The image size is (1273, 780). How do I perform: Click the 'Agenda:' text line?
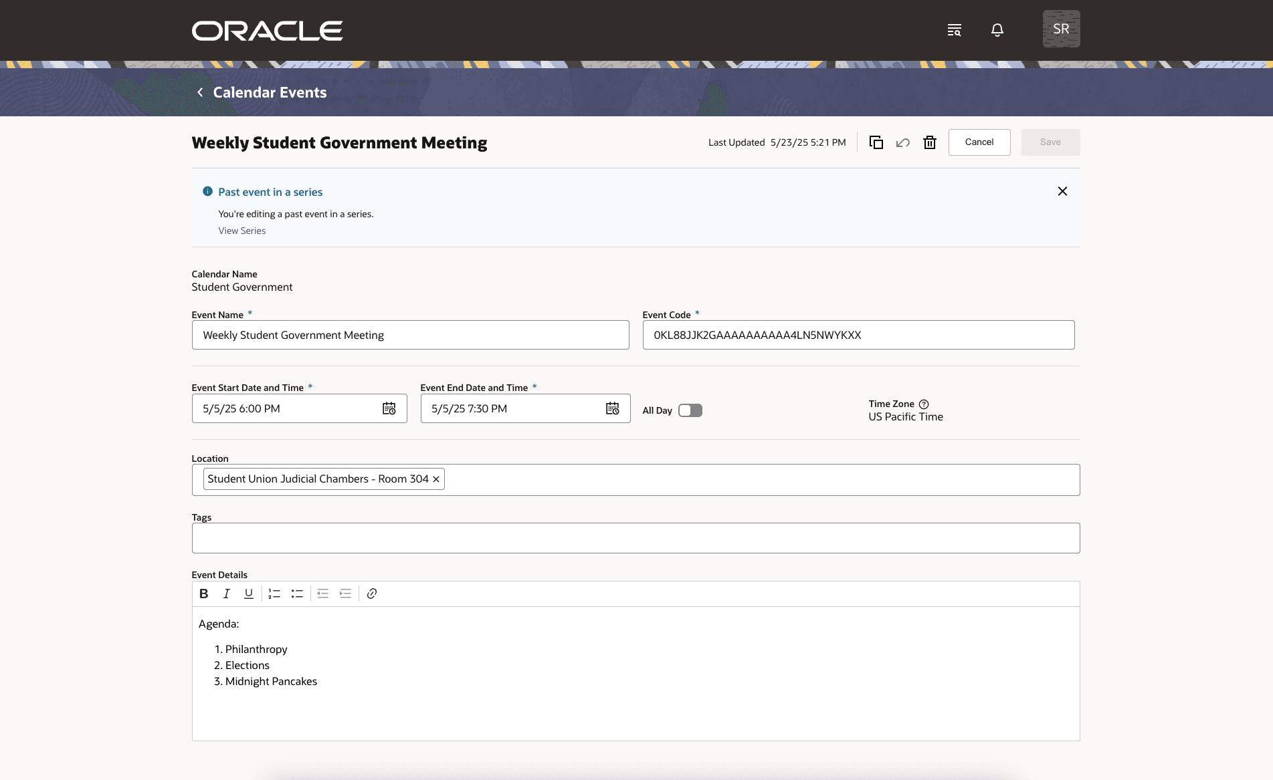(219, 624)
